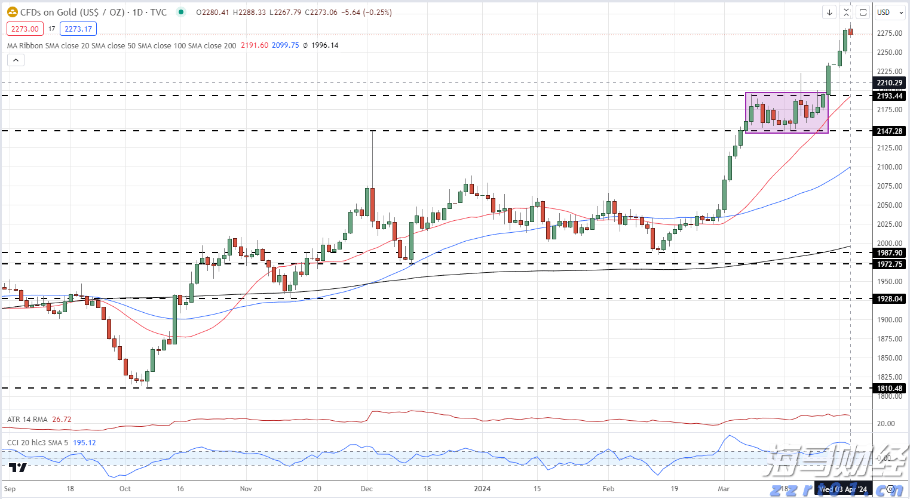The image size is (910, 499).
Task: Collapse the indicator legend chevron
Action: [x=16, y=60]
